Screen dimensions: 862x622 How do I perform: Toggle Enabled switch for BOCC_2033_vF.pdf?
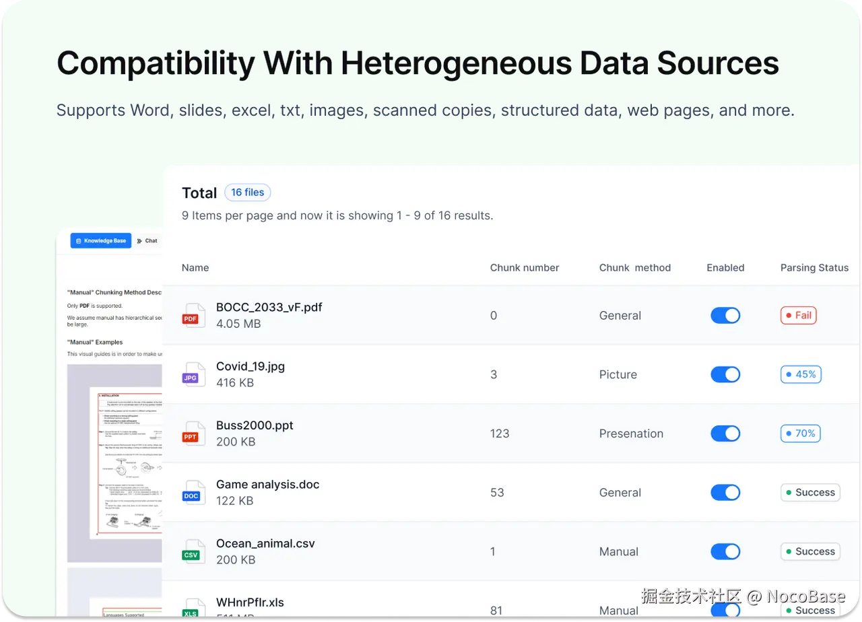pos(725,315)
